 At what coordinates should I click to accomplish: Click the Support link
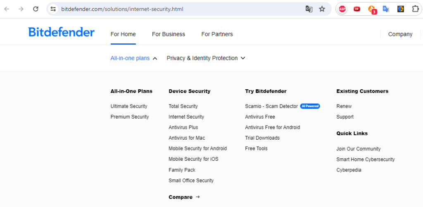(345, 117)
